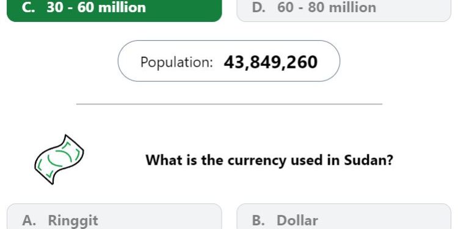Choose answer B. Dollar
This screenshot has width=458, height=229.
tap(344, 216)
